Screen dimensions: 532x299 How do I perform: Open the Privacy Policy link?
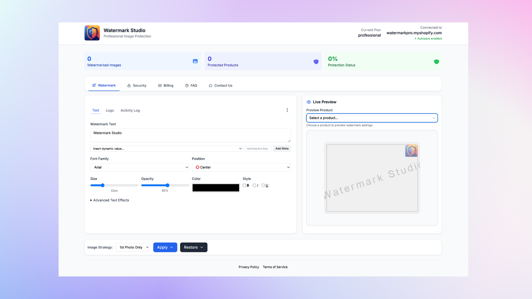pyautogui.click(x=248, y=267)
